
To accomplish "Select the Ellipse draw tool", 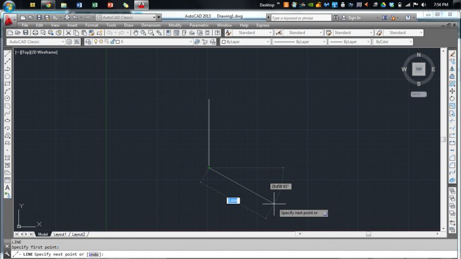I will (7, 121).
